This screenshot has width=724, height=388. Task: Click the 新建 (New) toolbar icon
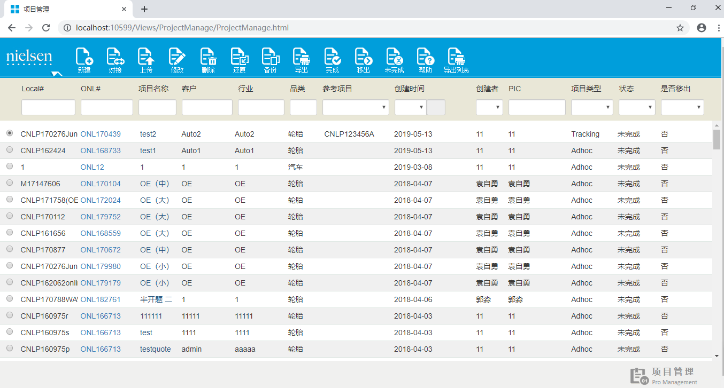coord(84,60)
